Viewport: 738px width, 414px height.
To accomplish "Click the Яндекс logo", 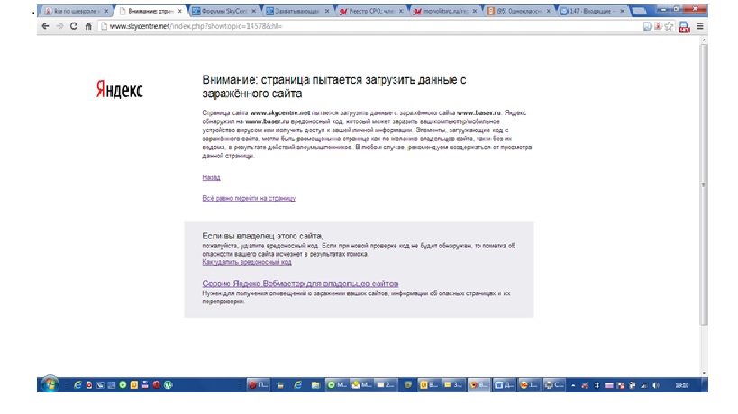I will (x=119, y=89).
